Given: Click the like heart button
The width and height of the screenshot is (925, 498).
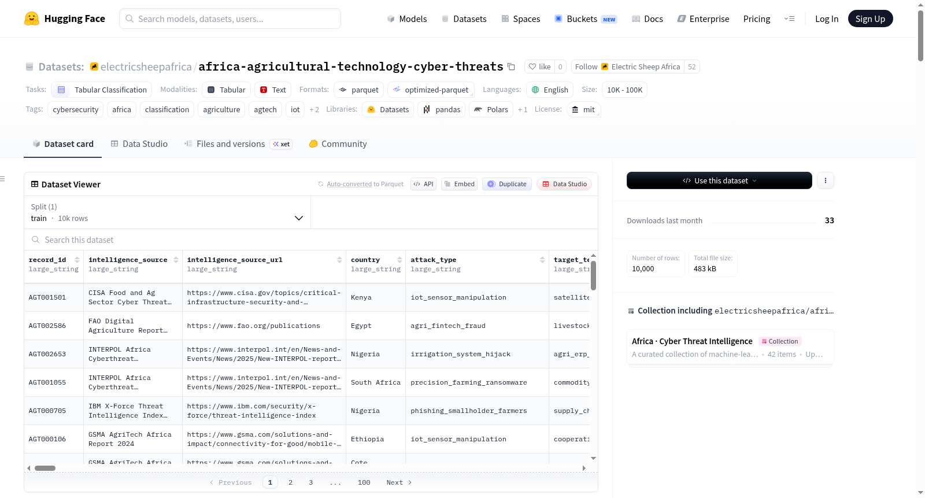Looking at the screenshot, I should pos(539,67).
